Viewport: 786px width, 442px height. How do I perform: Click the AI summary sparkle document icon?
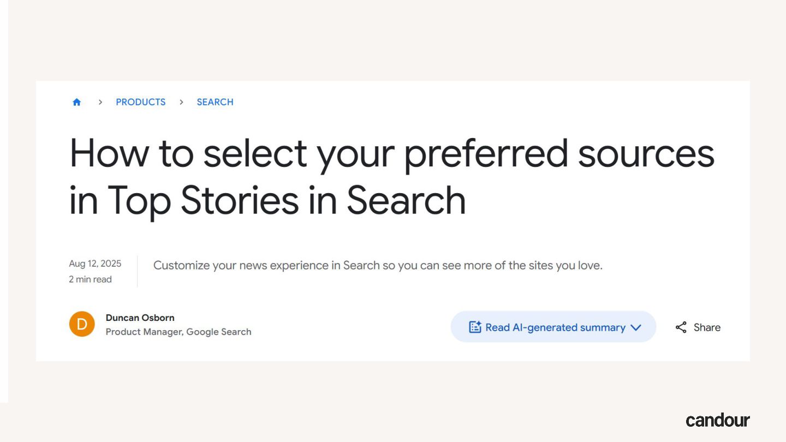tap(475, 327)
